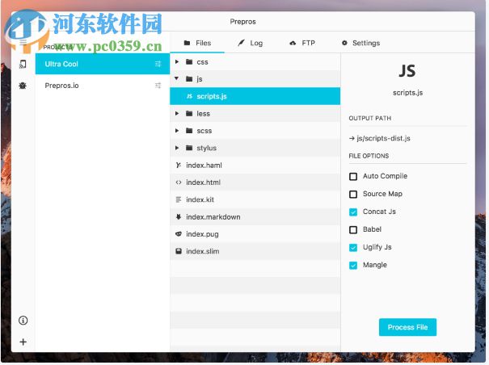Expand the css folder arrow
The image size is (489, 365).
pyautogui.click(x=177, y=61)
